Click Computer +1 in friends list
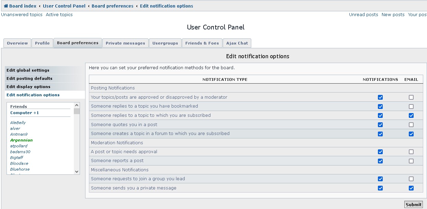Screen dimensions: 427x209 (24, 113)
